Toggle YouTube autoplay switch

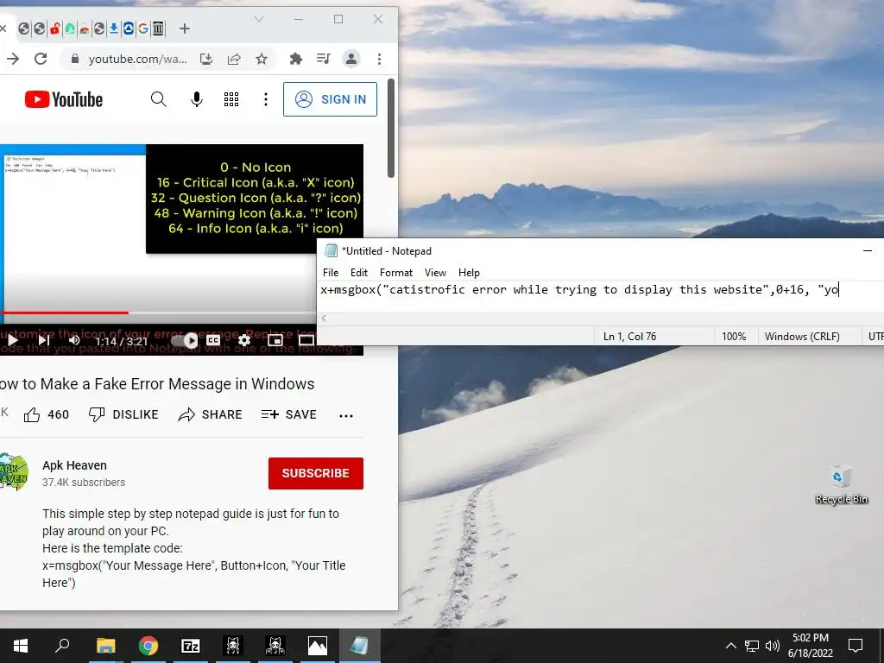[185, 340]
